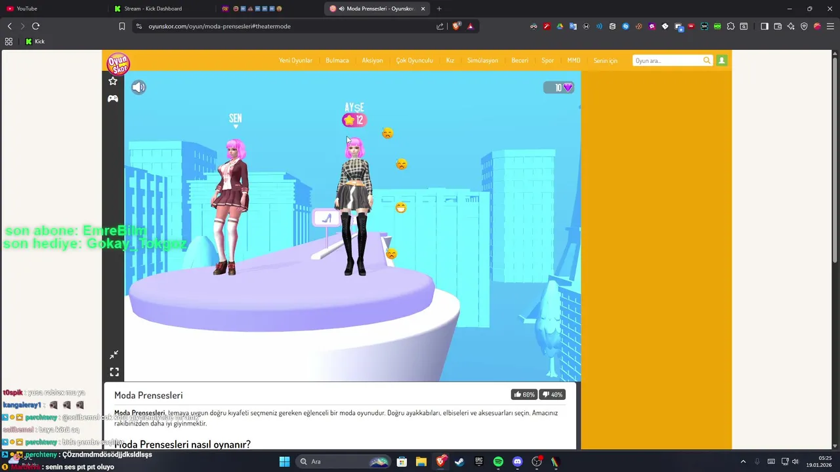Switch to Stream - Kick Dashboard tab
Screen dimensions: 840x472
pyautogui.click(x=153, y=9)
